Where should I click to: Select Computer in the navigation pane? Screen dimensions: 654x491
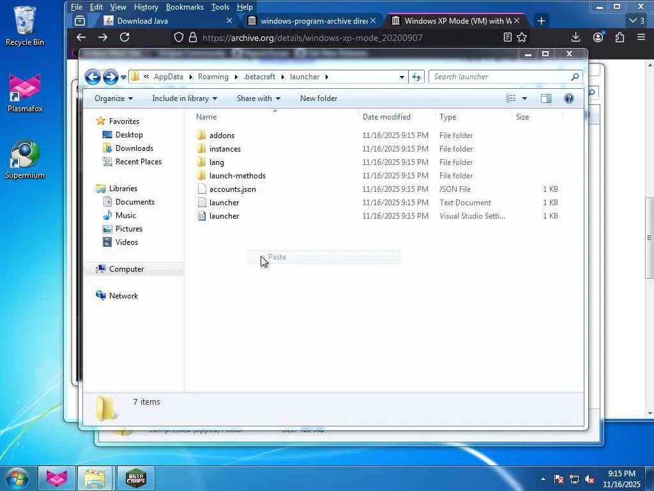(x=126, y=269)
